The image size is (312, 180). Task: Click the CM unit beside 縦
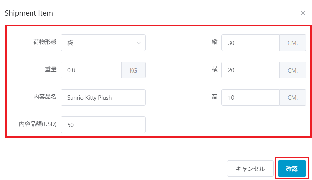(x=293, y=43)
